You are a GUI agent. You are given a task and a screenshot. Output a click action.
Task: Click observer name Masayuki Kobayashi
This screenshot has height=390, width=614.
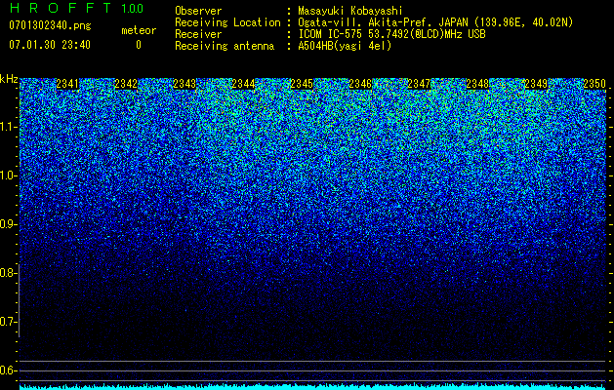350,11
